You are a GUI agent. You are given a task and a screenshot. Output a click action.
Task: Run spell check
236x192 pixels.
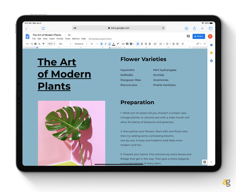click(x=39, y=44)
